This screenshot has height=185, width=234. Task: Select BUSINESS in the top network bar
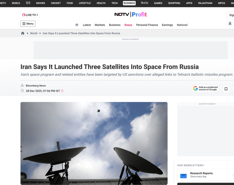point(129,3)
